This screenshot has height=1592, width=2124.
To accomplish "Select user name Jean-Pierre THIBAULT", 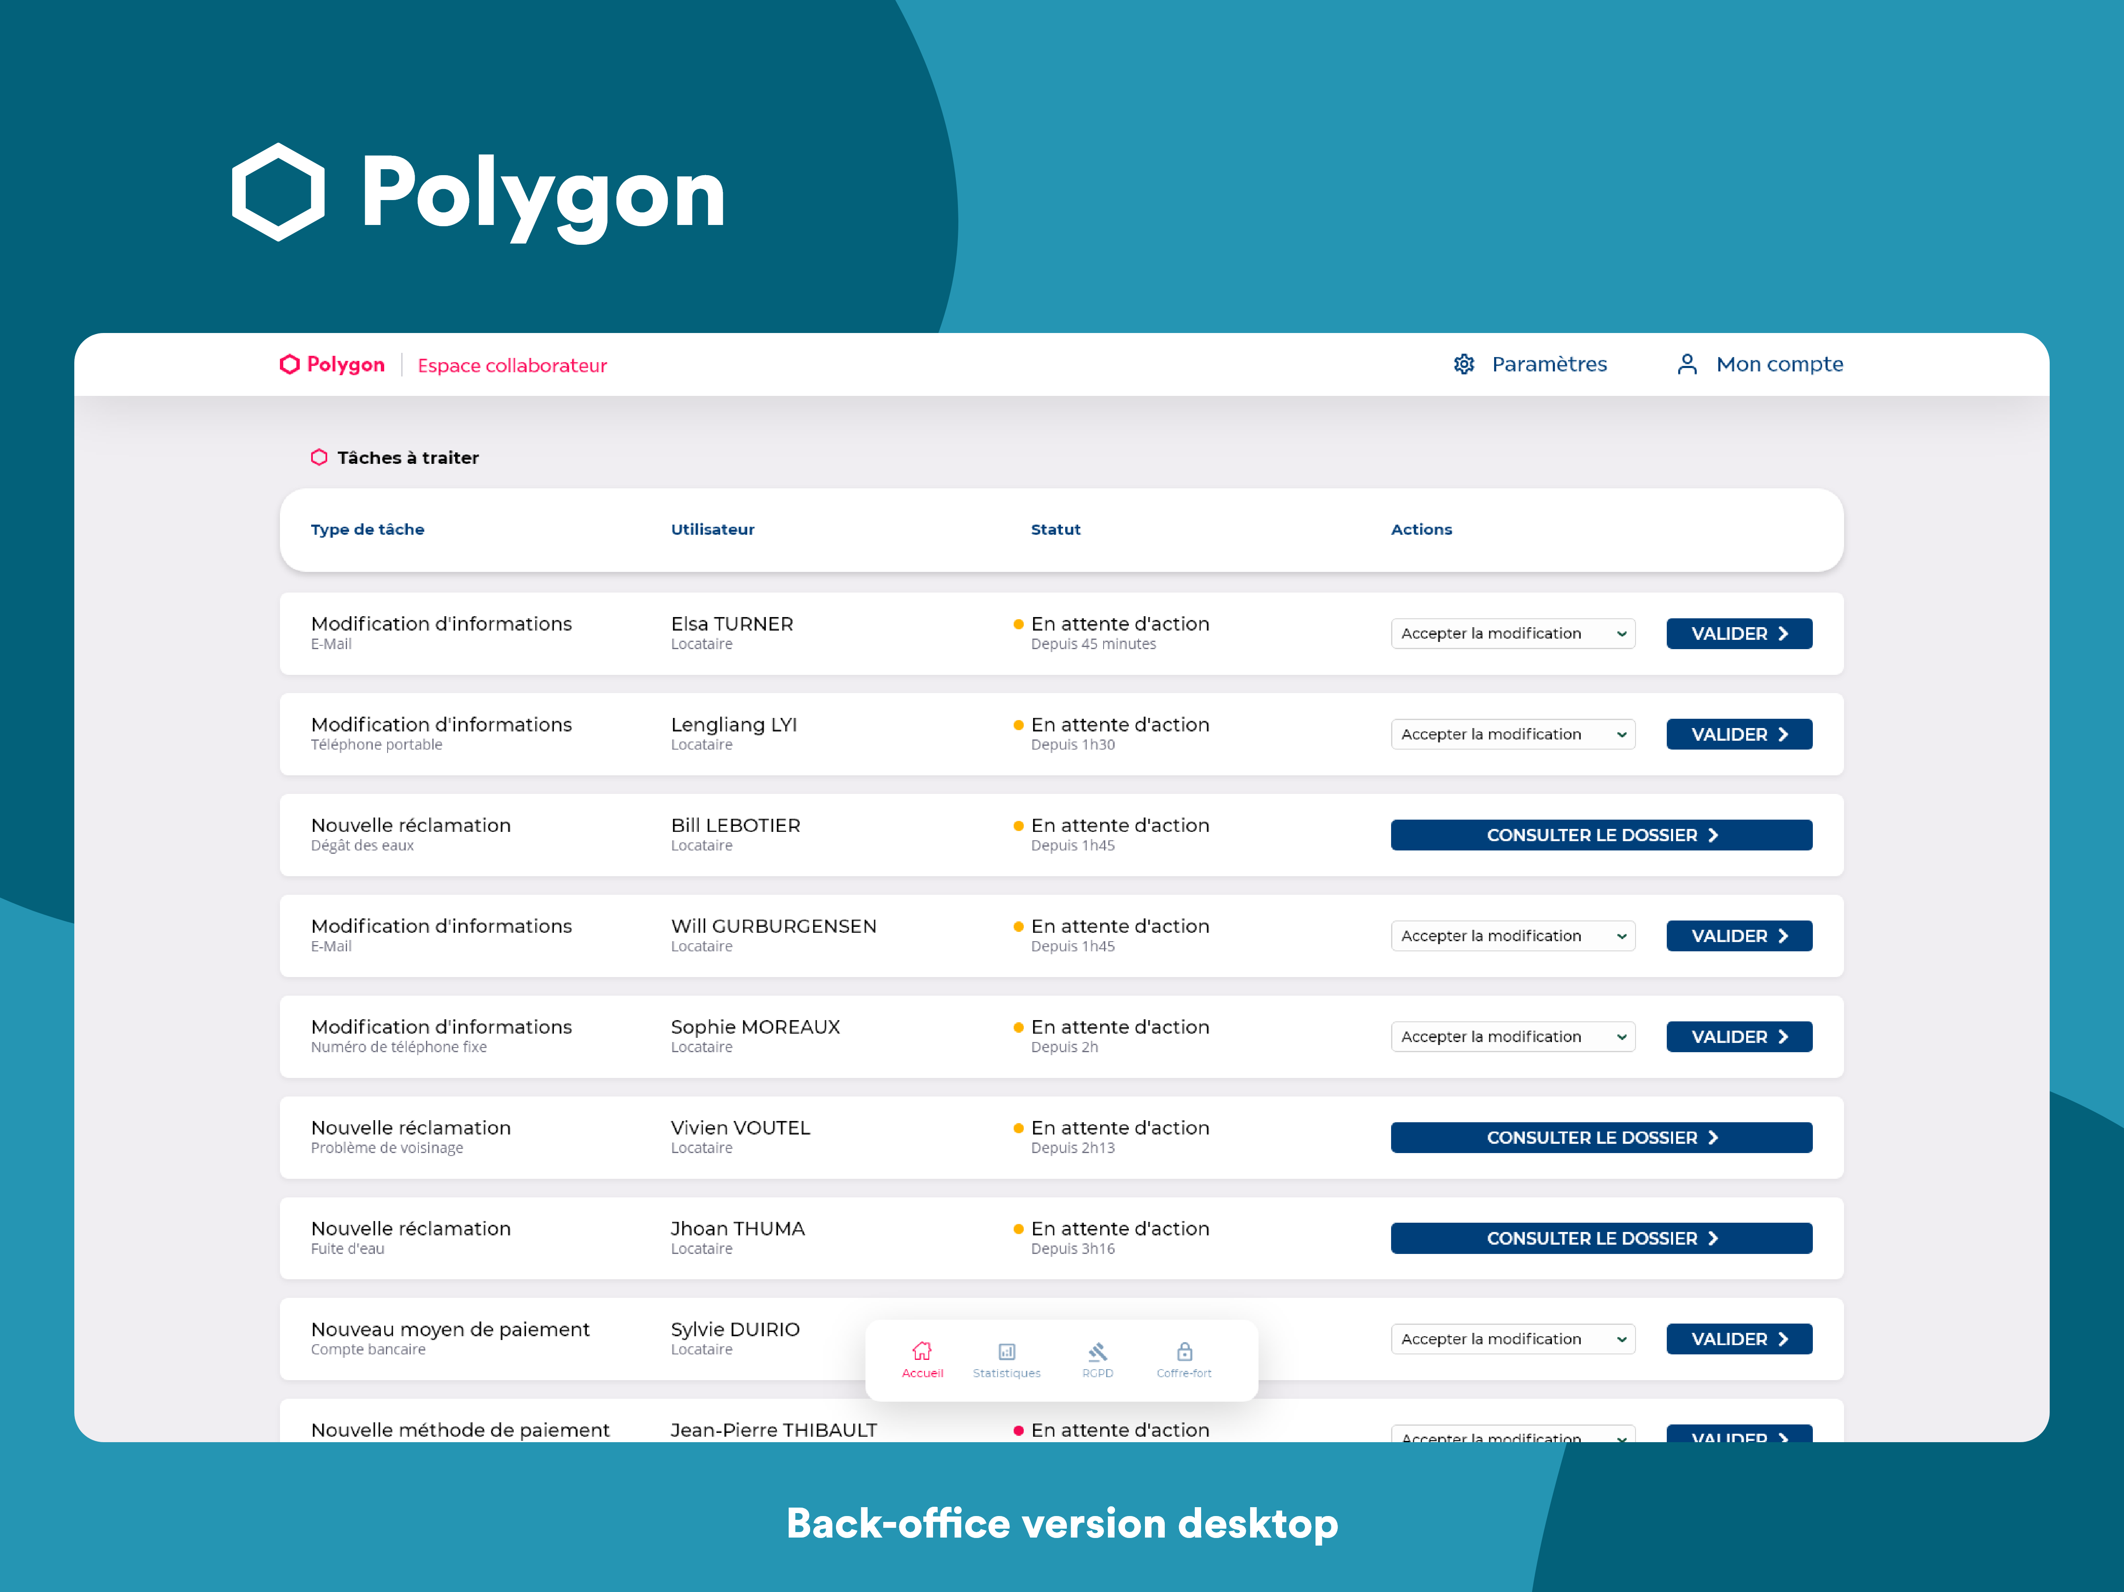I will tap(773, 1431).
